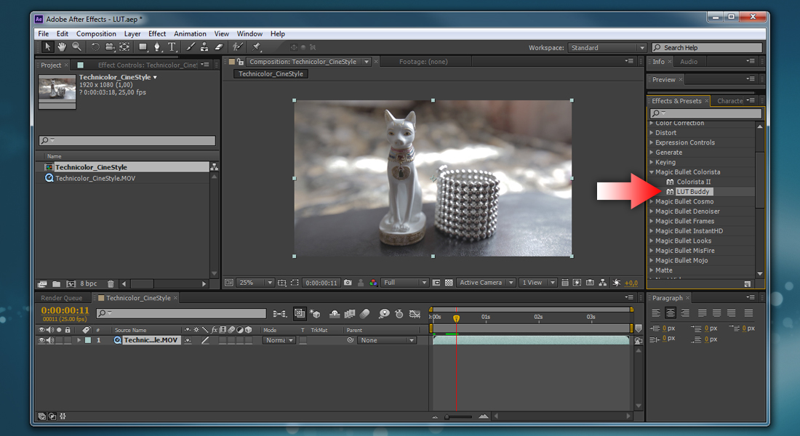
Task: Select the Zoom magnifier tool
Action: click(76, 47)
